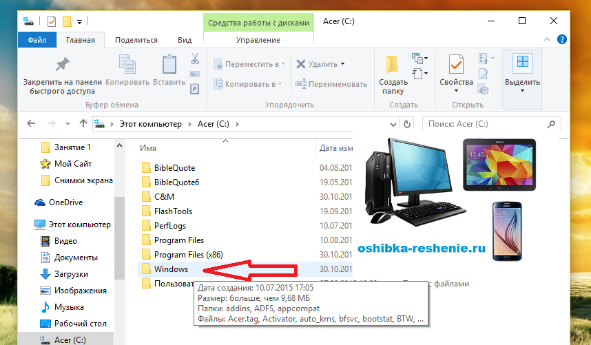This screenshot has height=345, width=591.
Task: Click Acer (C:) in the address bar
Action: [214, 124]
